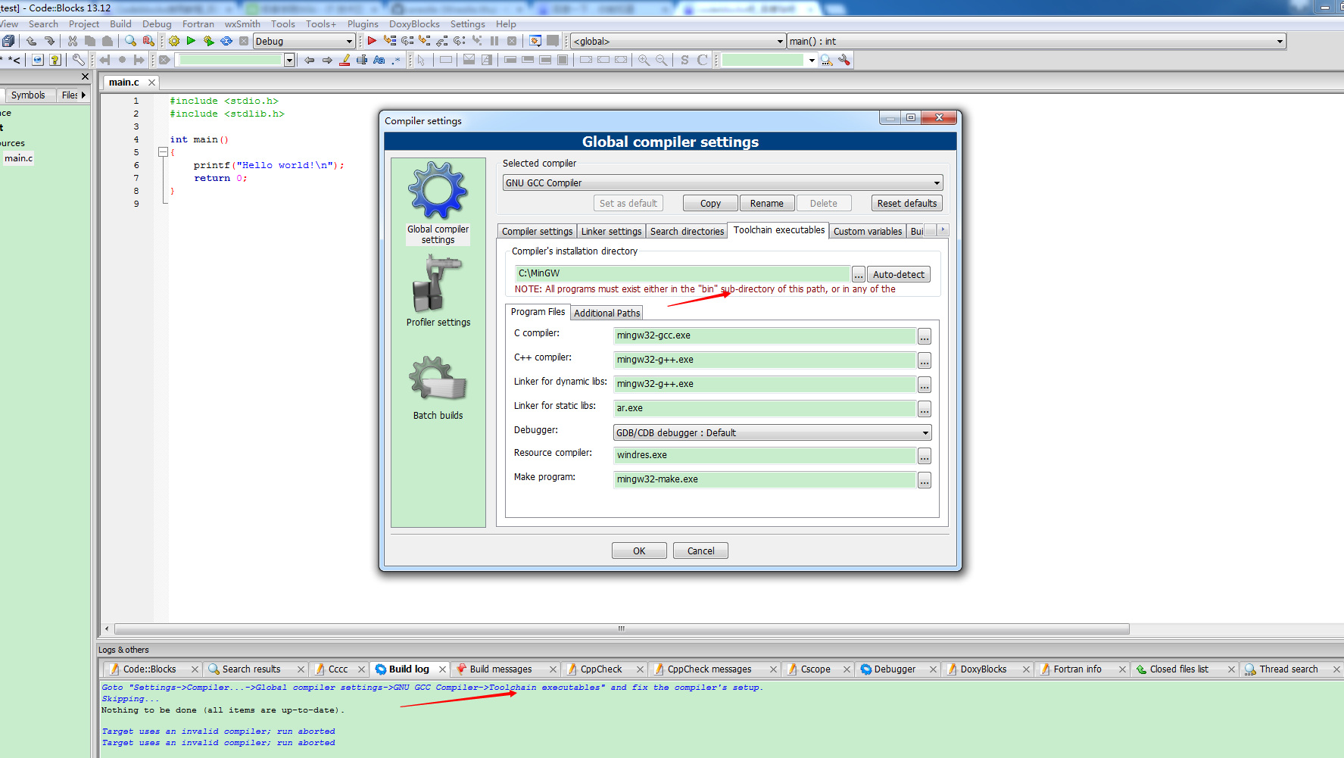Click the Redo arrow icon
This screenshot has width=1344, height=758.
49,41
